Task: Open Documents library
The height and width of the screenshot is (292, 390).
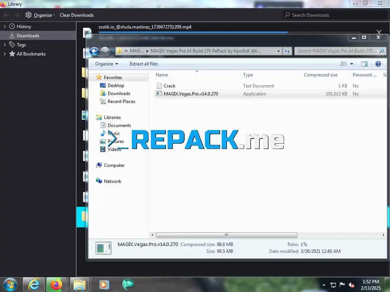Action: coord(119,125)
